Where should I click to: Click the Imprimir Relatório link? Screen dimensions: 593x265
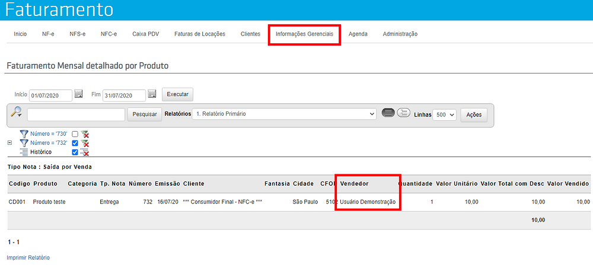(x=28, y=257)
